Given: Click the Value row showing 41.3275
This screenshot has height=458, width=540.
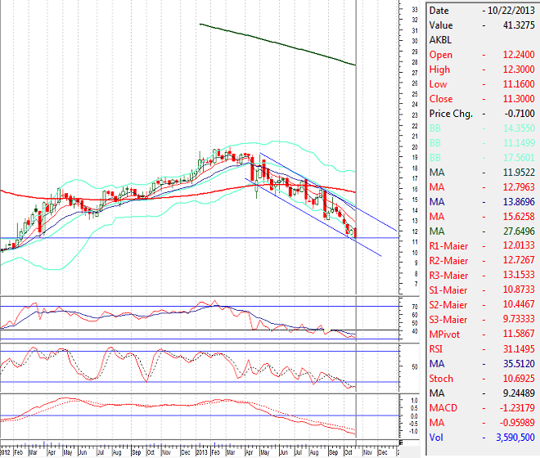Looking at the screenshot, I should click(483, 25).
